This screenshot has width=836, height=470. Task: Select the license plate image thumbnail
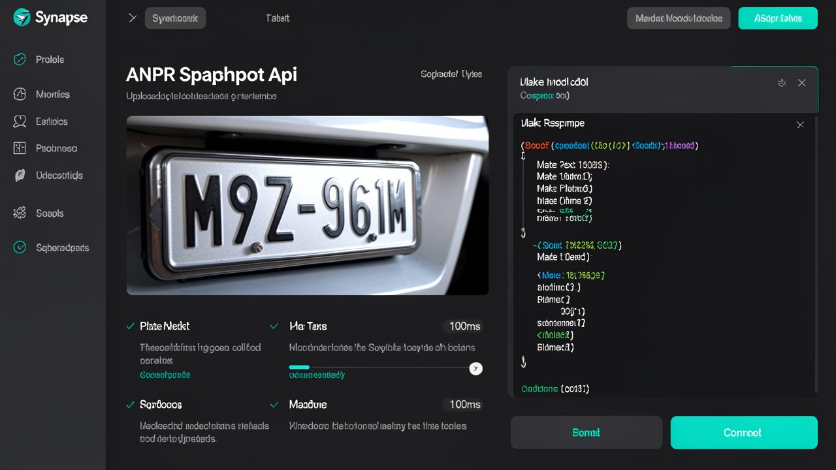tap(308, 205)
